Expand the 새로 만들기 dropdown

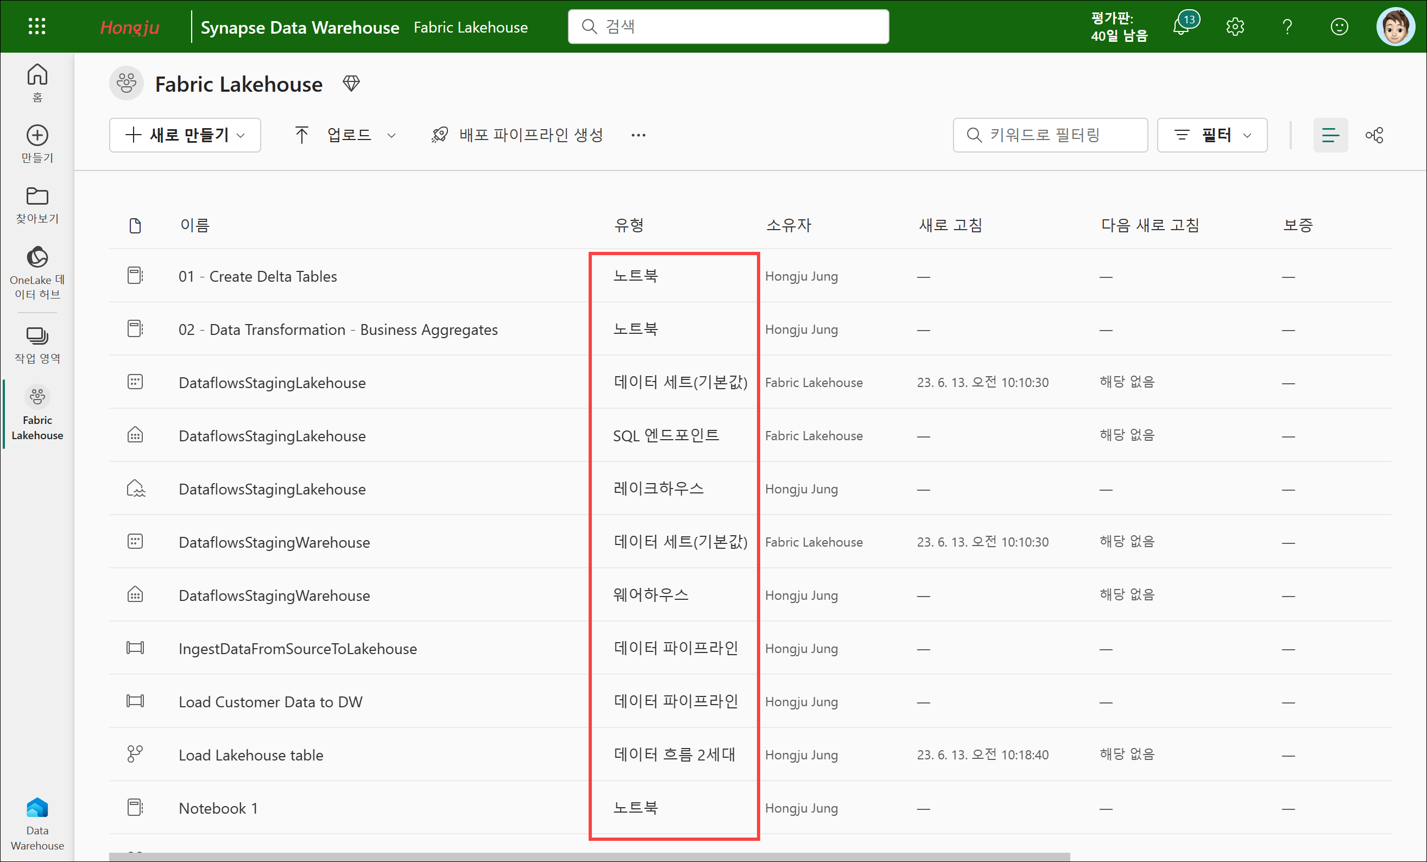185,135
